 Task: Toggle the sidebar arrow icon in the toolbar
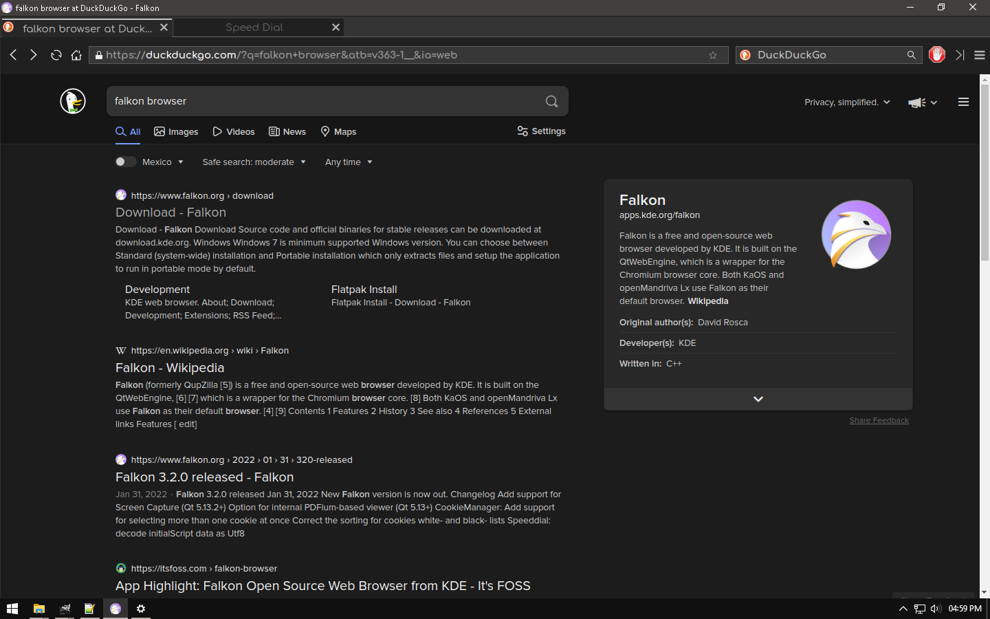point(960,55)
